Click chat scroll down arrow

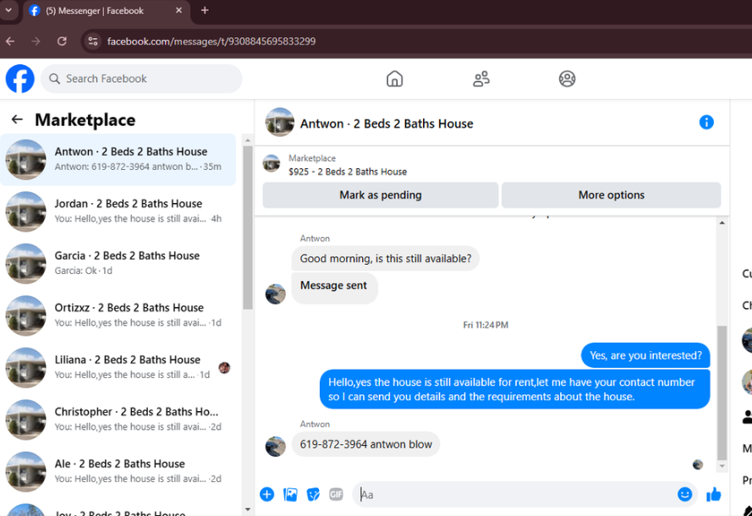click(x=722, y=465)
